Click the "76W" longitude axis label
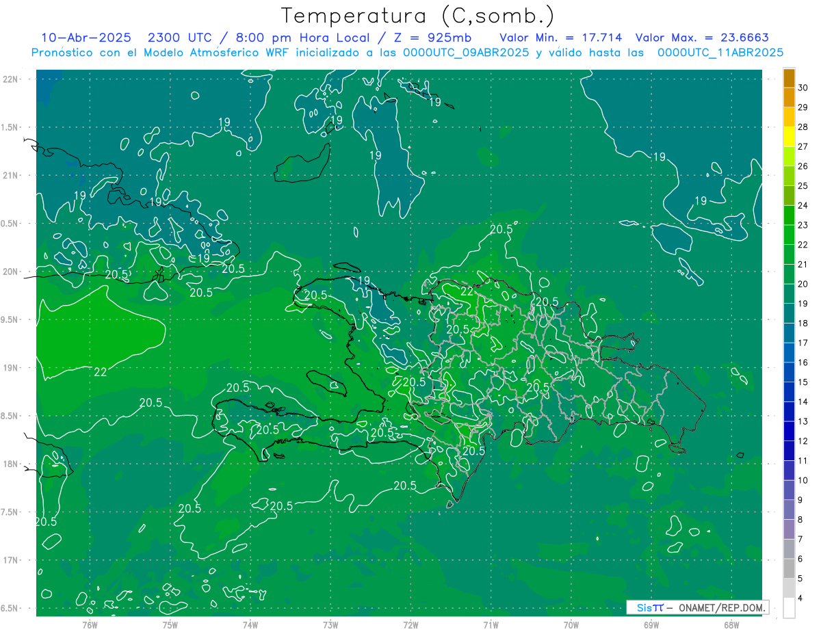The image size is (821, 634). tap(90, 624)
